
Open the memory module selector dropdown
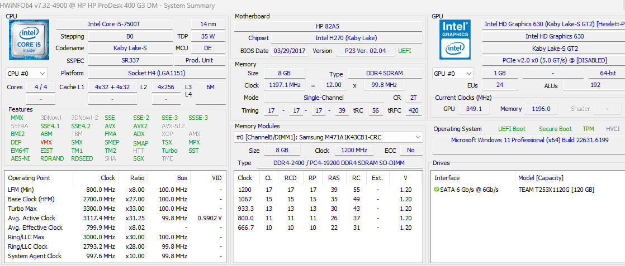click(329, 137)
